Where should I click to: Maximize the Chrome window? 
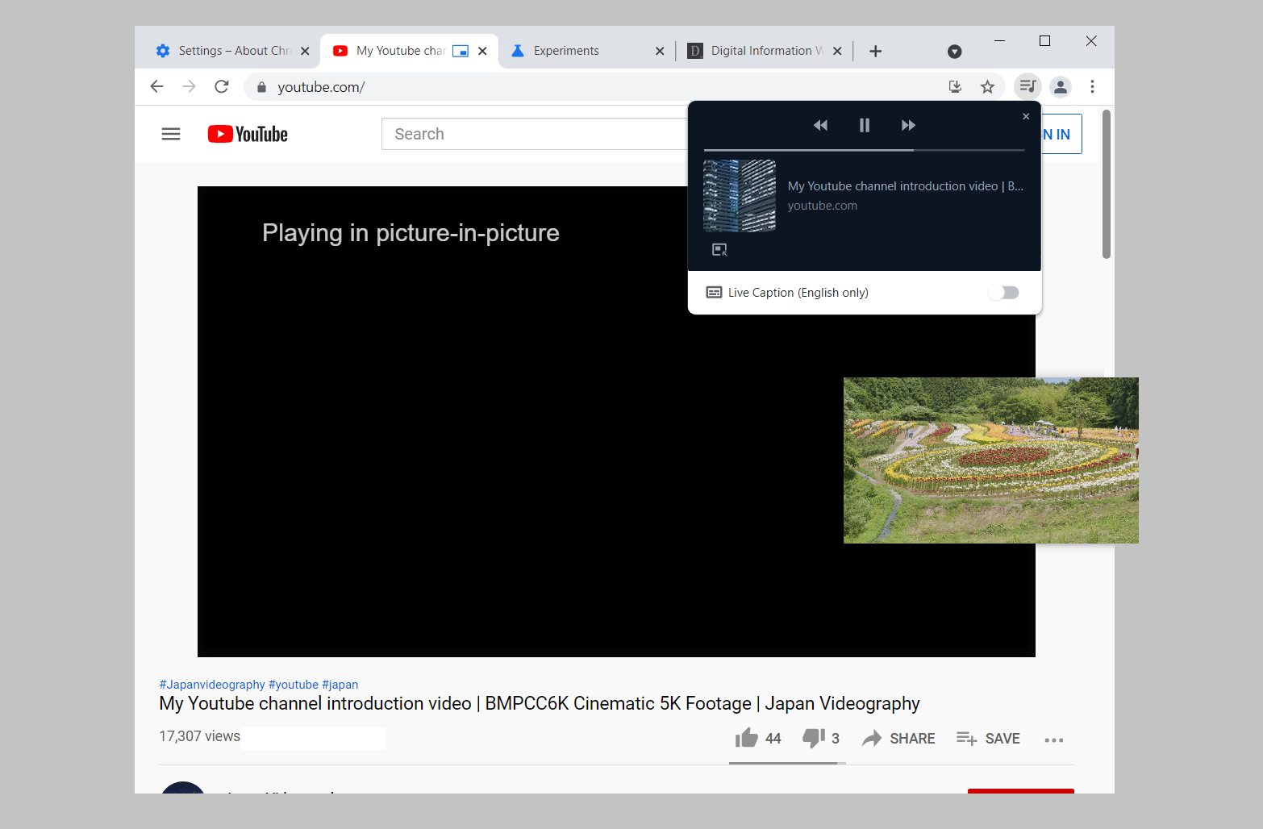[1044, 40]
